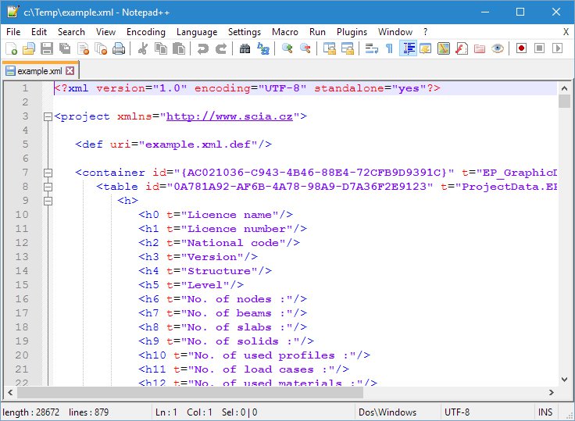Toggle INS insert mode in status bar

tap(545, 412)
